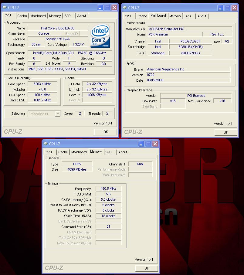Minimize the CPU-Z memory timings window
This screenshot has height=275, width=244.
[x=141, y=144]
